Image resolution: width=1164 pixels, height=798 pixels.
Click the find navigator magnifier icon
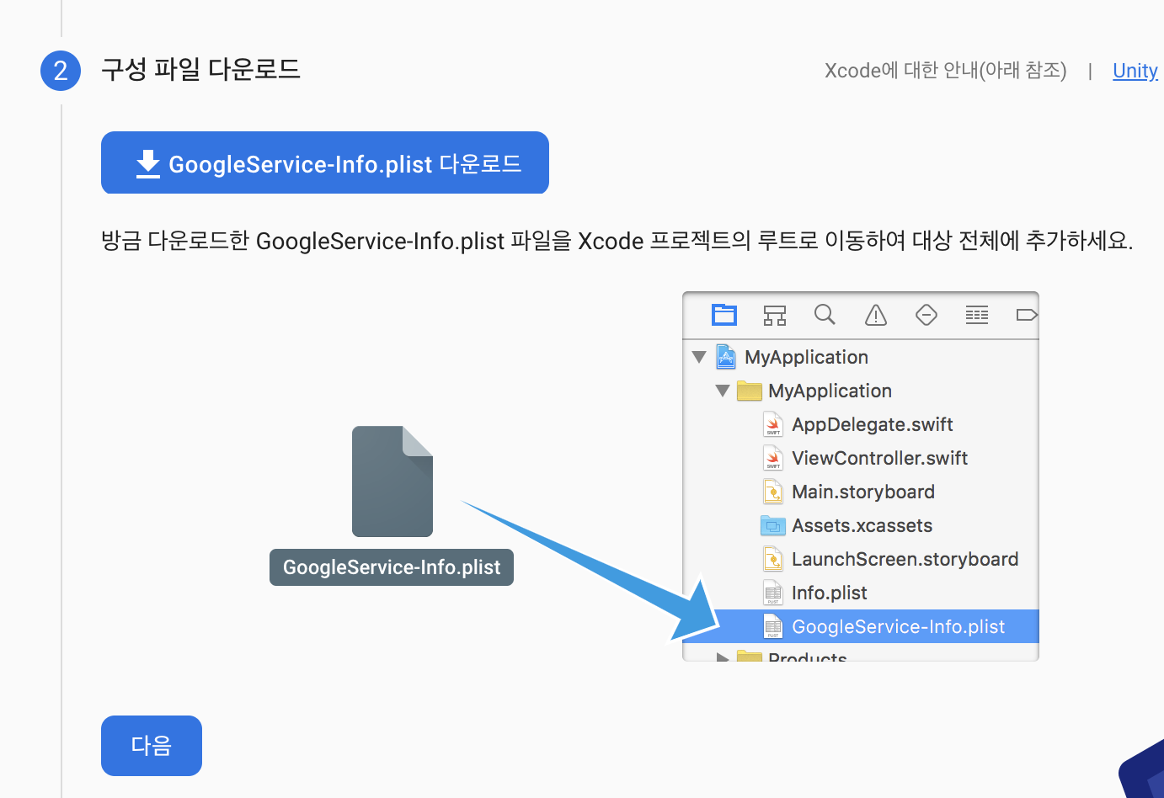tap(825, 315)
